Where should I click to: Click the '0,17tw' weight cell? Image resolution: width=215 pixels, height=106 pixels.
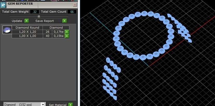point(58,32)
